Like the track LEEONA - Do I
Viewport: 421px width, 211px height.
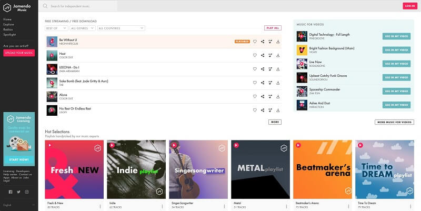point(255,69)
